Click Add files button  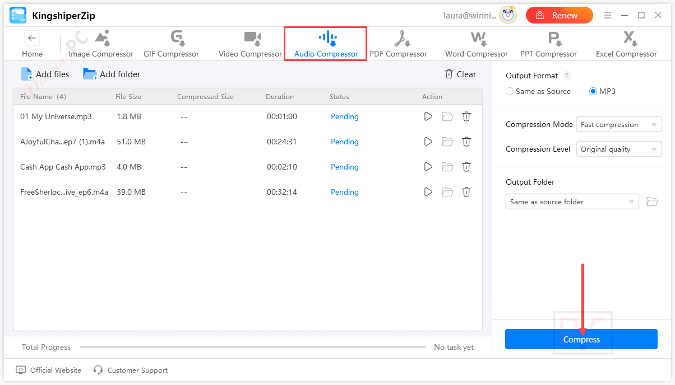45,74
